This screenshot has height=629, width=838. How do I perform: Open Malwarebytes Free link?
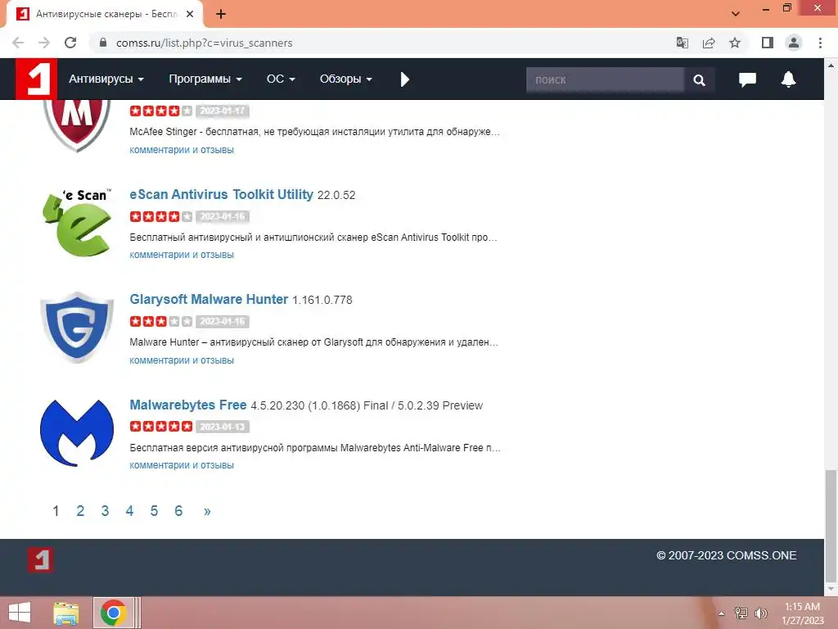tap(188, 405)
